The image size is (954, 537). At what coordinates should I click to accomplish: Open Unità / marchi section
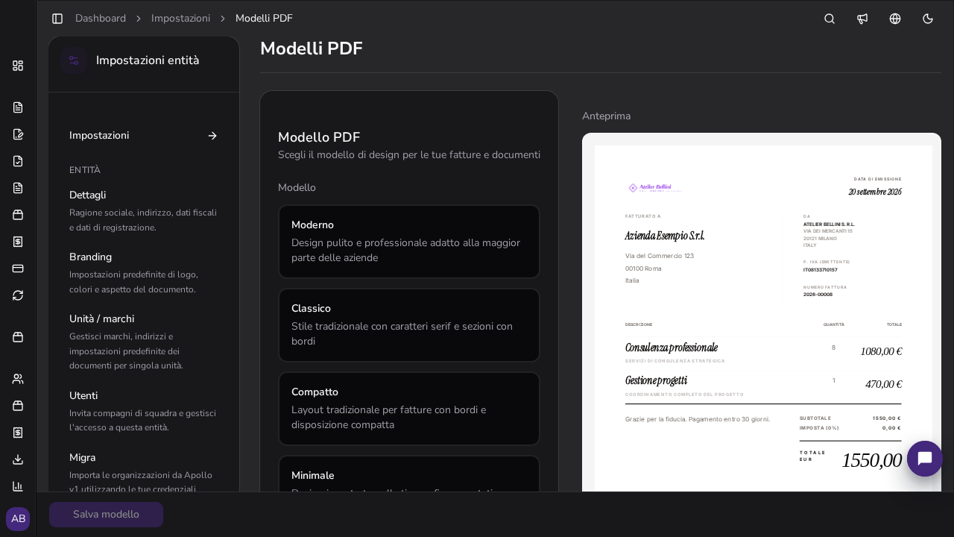point(144,342)
